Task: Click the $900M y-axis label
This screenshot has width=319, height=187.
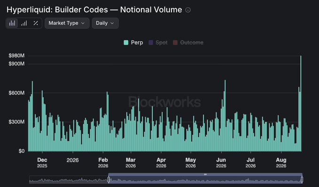Action: (x=16, y=64)
